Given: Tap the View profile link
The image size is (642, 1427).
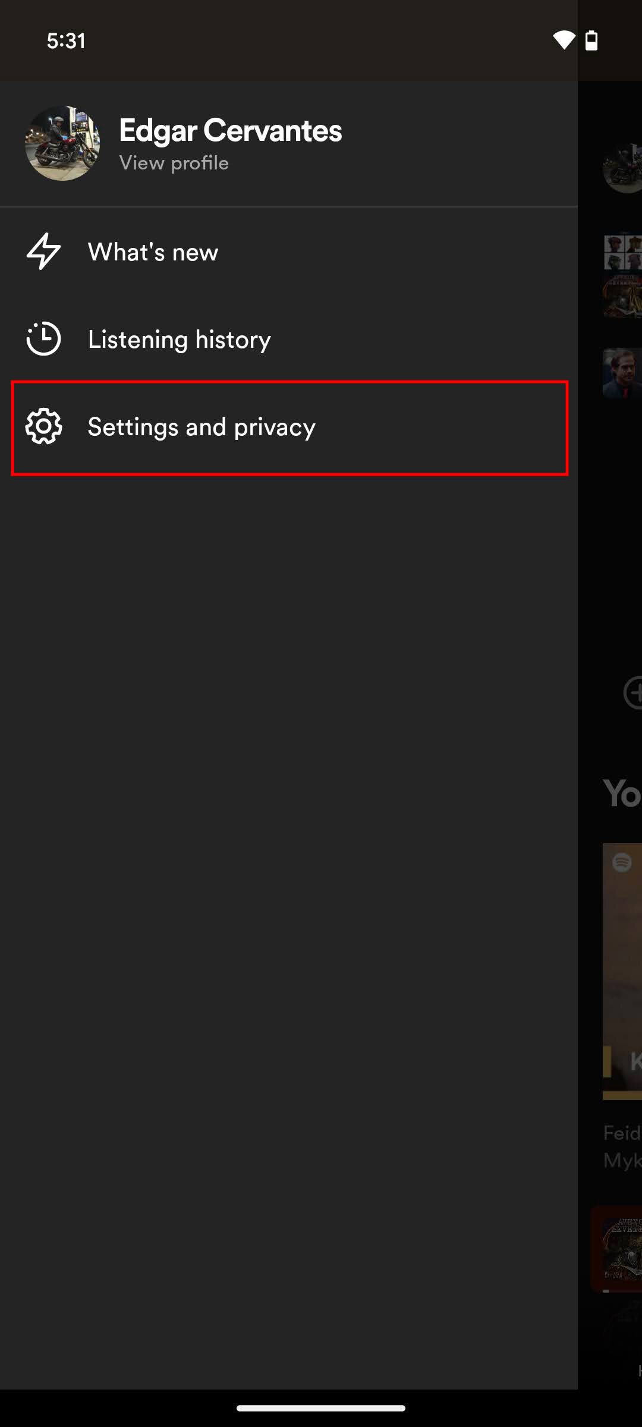Looking at the screenshot, I should (x=174, y=163).
